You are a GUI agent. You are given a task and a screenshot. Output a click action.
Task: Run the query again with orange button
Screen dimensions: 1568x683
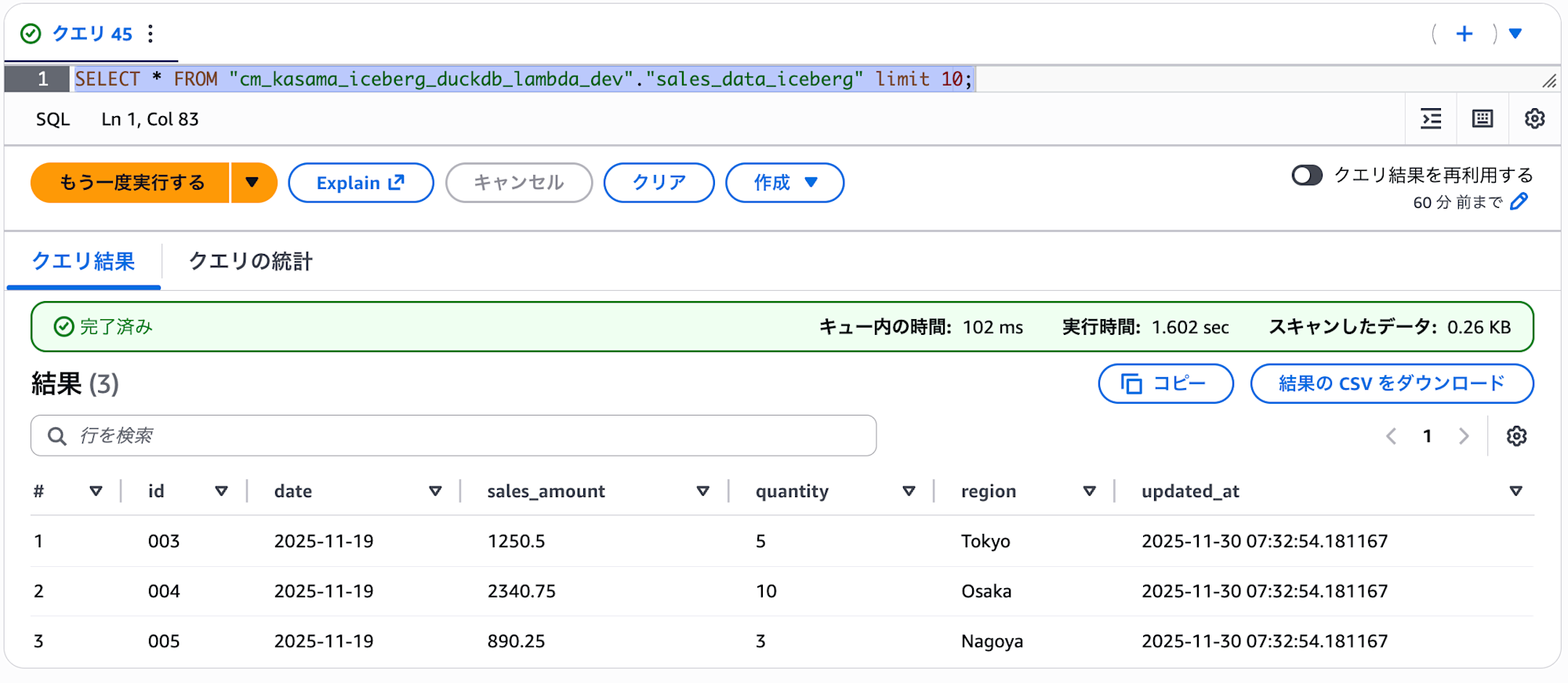point(130,183)
